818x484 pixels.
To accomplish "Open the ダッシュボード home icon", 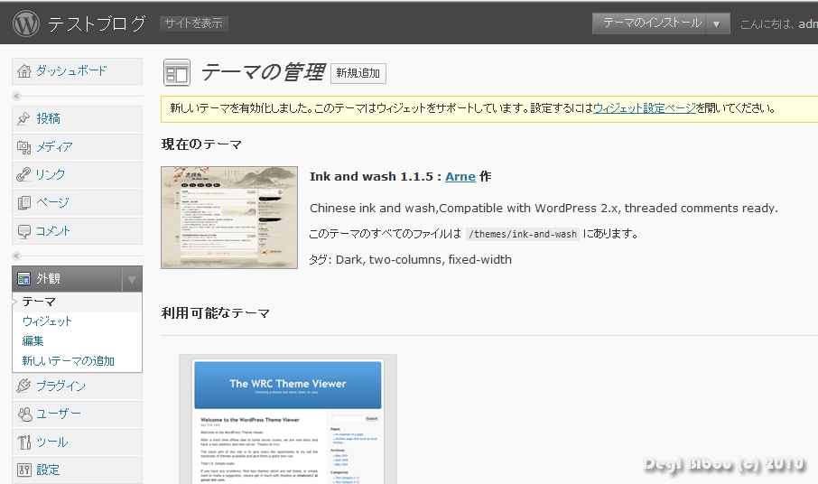I will (x=24, y=71).
